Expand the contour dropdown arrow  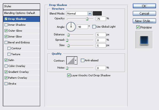(76, 60)
